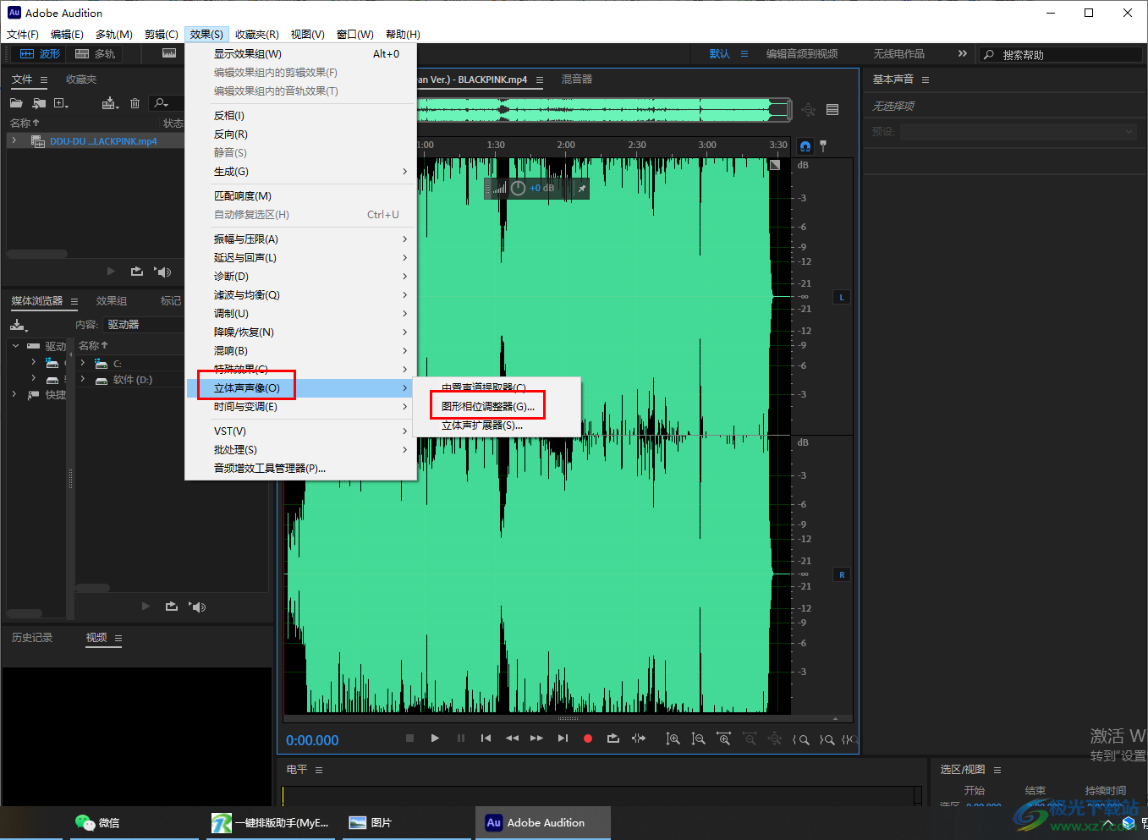Select Default (默认) workspace
The height and width of the screenshot is (840, 1148).
click(720, 53)
